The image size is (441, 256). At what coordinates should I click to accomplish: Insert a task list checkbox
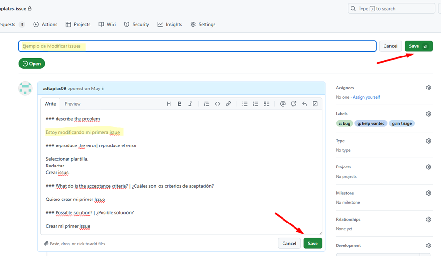(267, 104)
